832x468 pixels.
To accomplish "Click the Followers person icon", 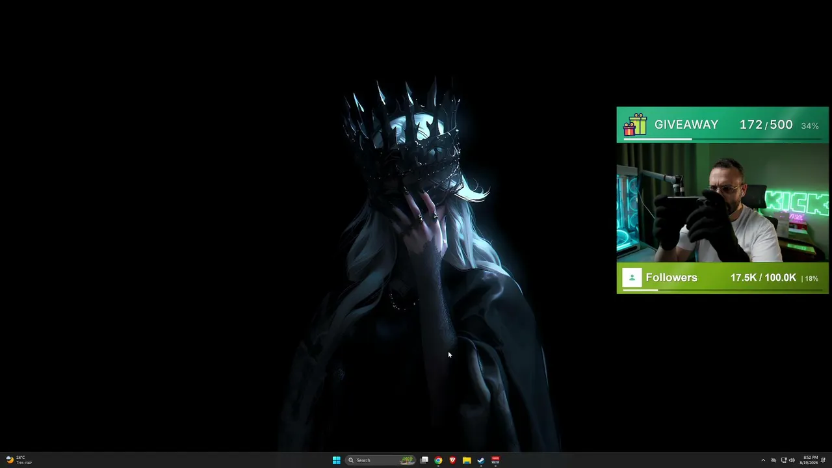I will point(632,278).
